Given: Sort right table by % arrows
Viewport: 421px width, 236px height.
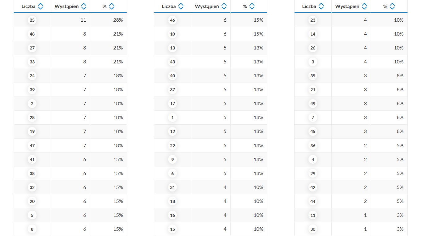Looking at the screenshot, I should click(x=392, y=6).
